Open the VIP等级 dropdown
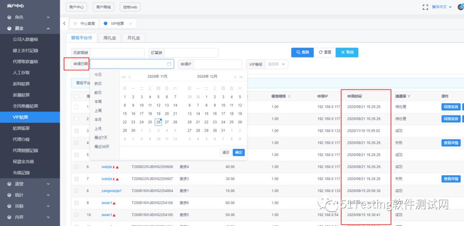The image size is (464, 226). coord(277,64)
